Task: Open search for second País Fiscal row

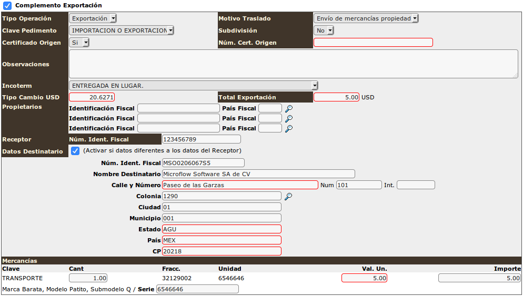Action: point(289,118)
